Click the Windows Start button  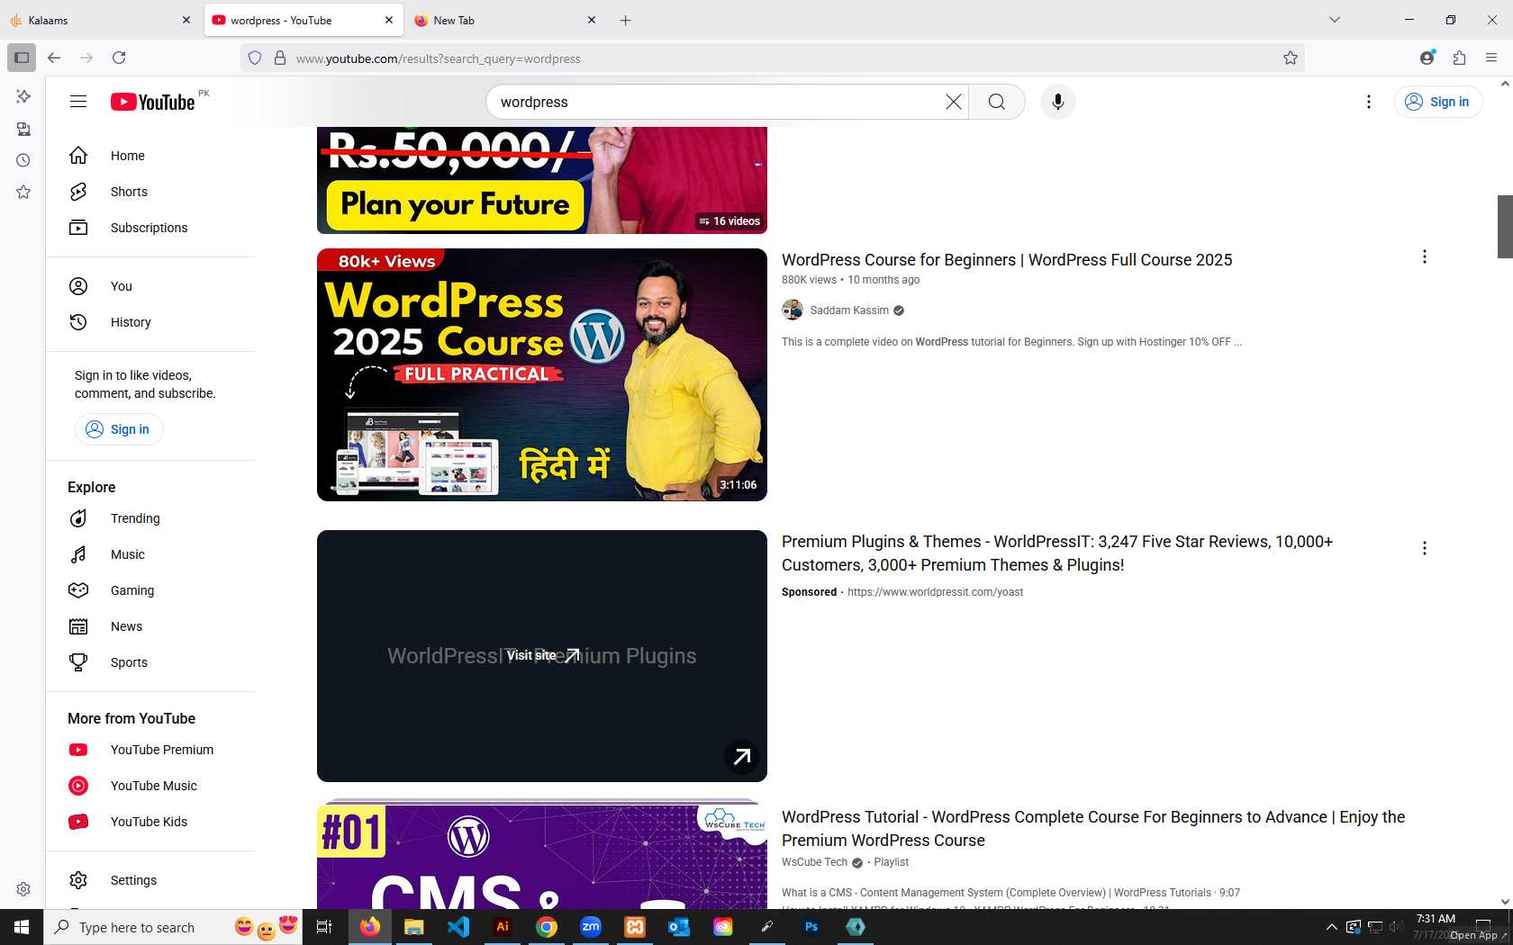click(x=22, y=927)
